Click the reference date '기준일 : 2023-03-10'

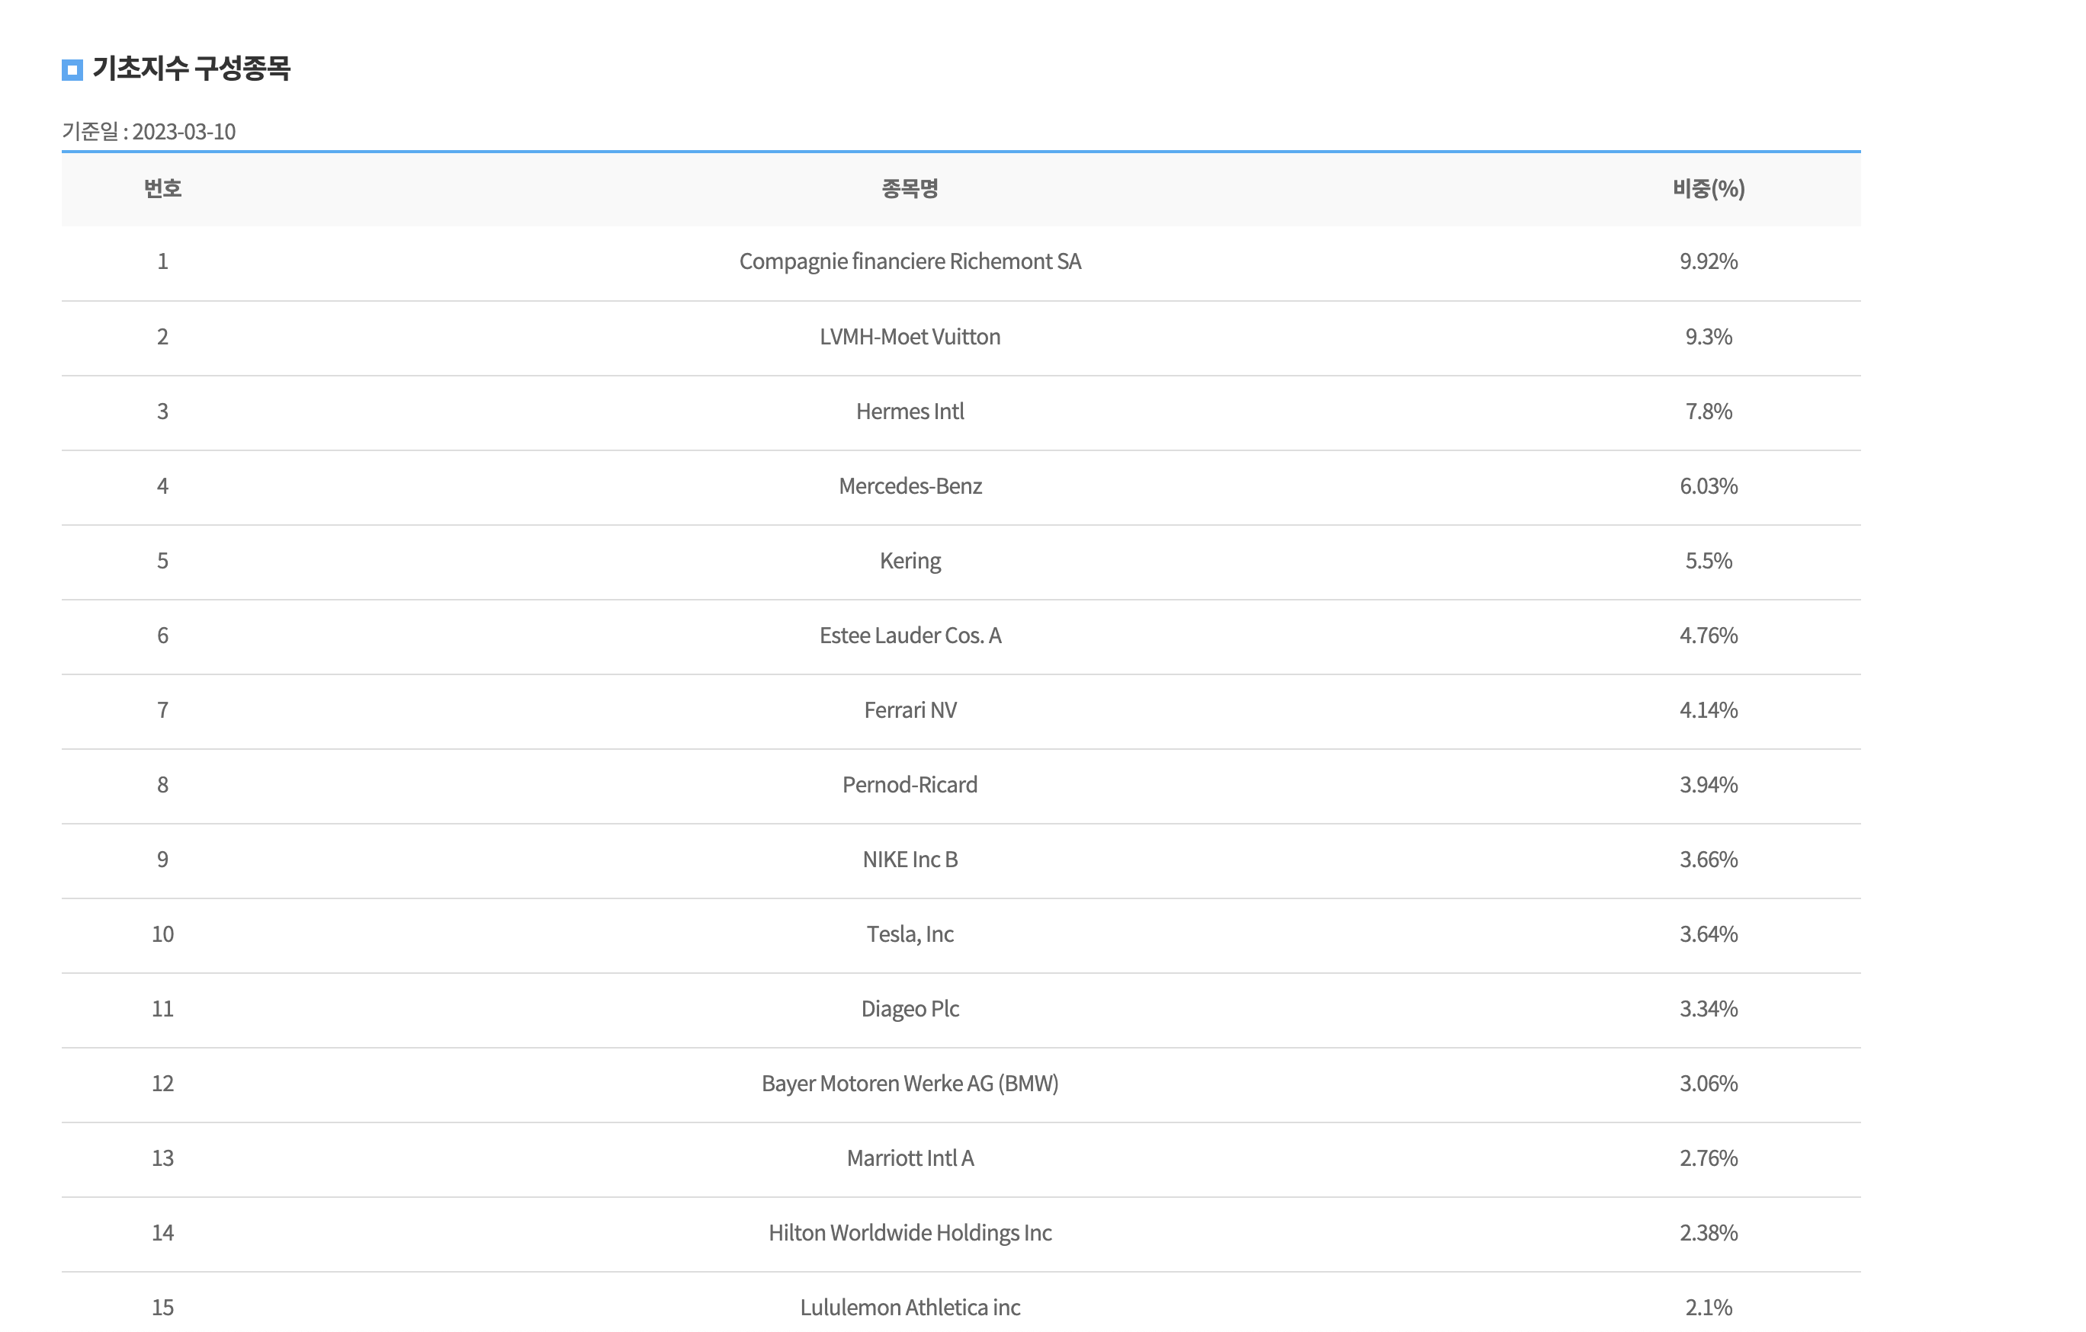click(149, 132)
